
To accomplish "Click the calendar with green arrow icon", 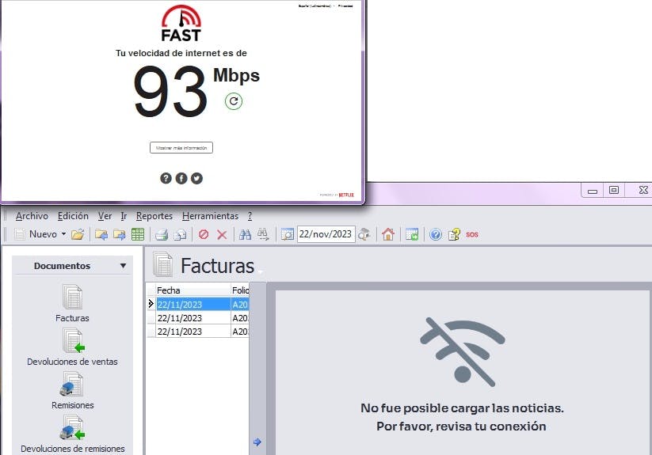I will [x=412, y=234].
